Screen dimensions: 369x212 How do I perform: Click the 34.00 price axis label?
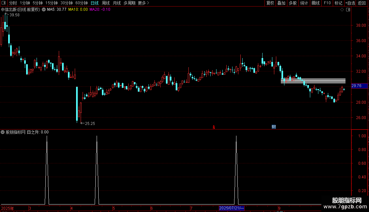pos(361,56)
